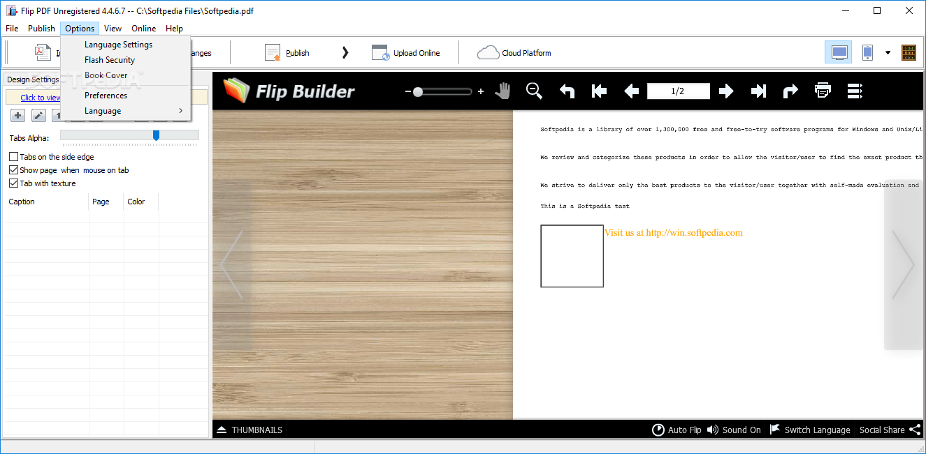
Task: Click Social Share button
Action: click(x=889, y=430)
